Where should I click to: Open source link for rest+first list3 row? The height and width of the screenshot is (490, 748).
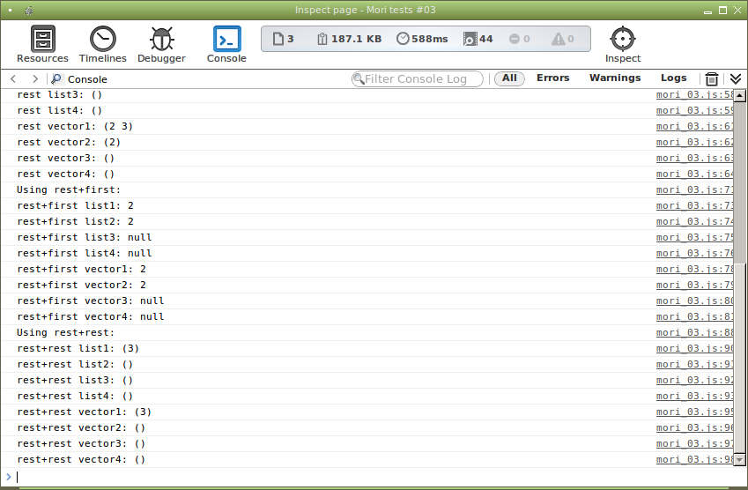pyautogui.click(x=694, y=237)
